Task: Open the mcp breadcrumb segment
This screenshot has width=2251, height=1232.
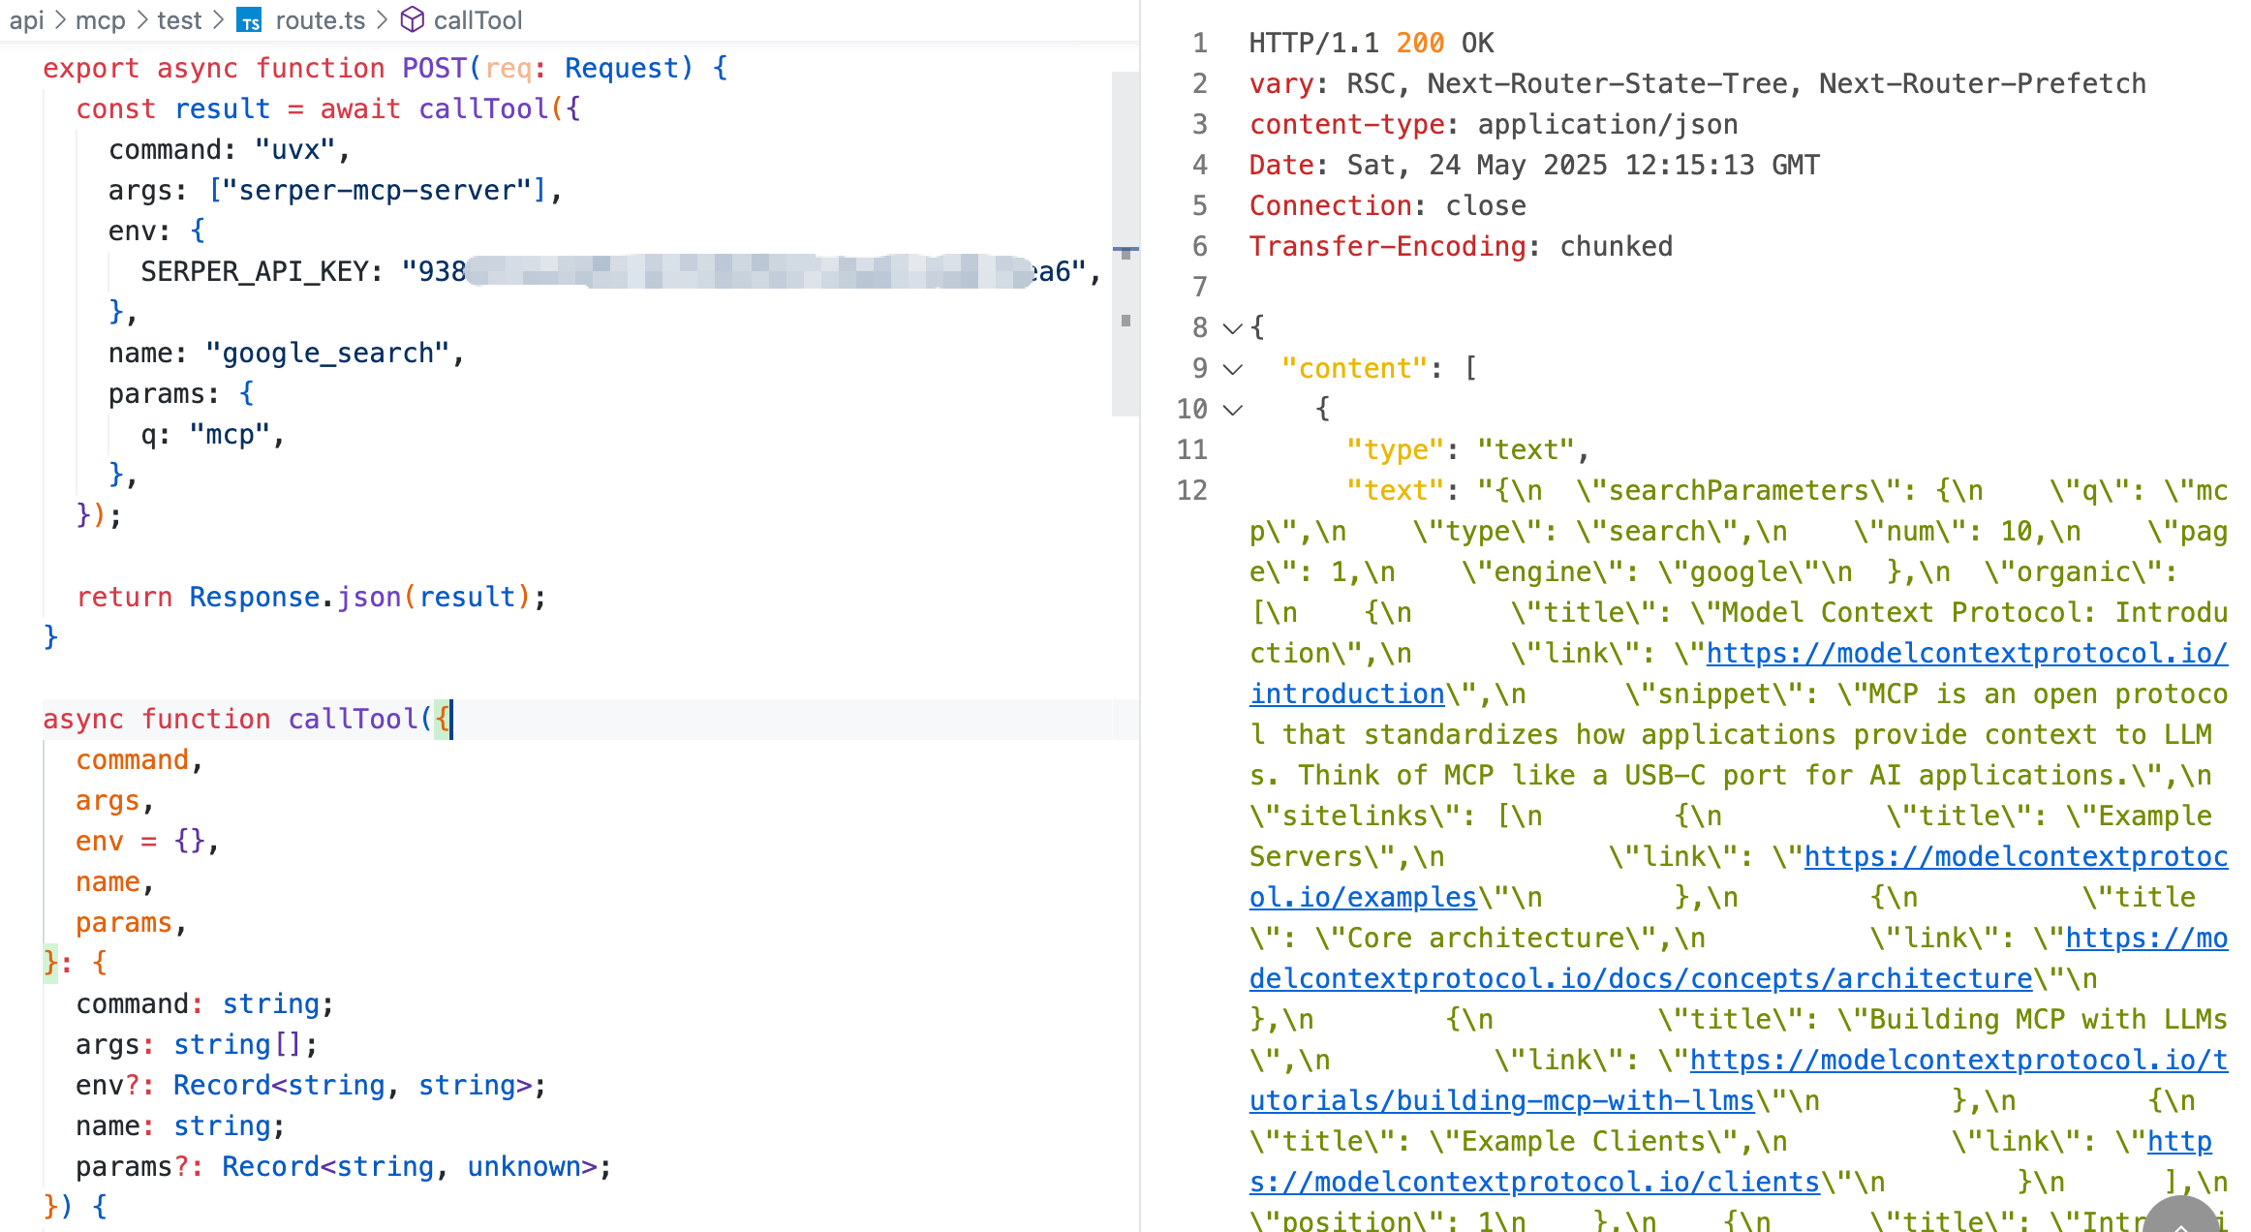Action: (x=101, y=20)
